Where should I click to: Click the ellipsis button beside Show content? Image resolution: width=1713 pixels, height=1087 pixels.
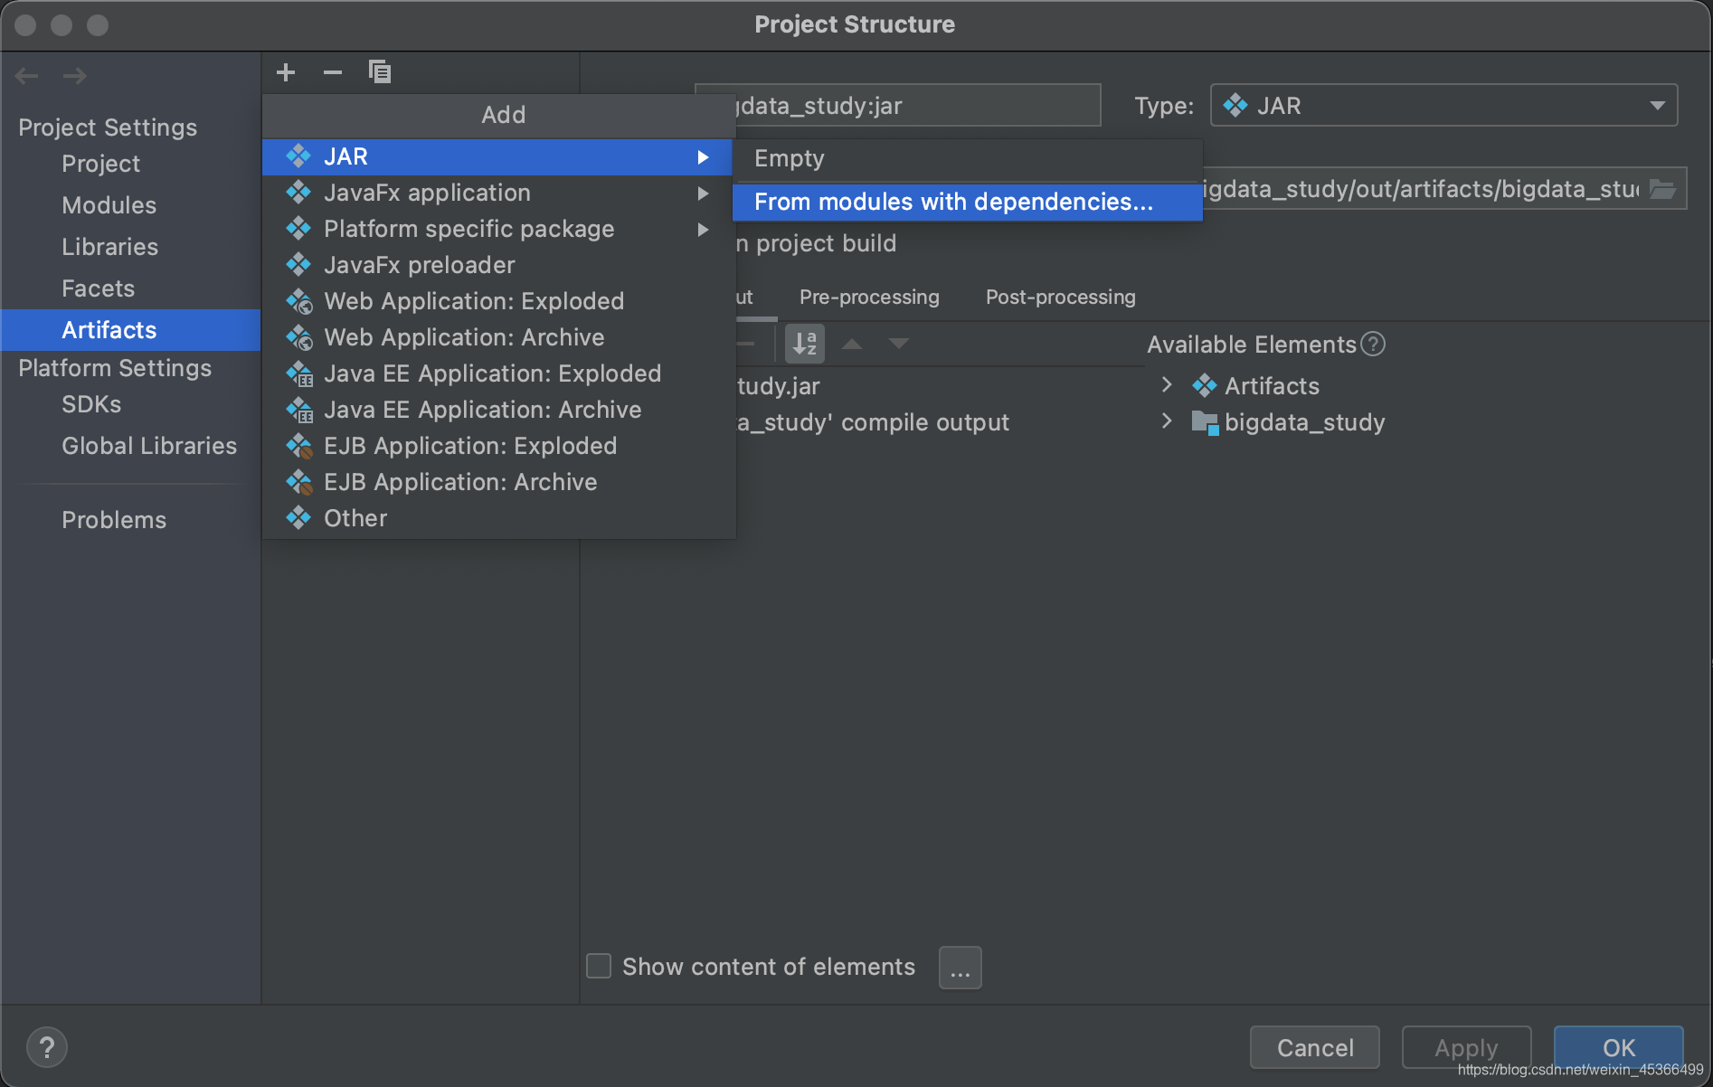[x=961, y=968]
